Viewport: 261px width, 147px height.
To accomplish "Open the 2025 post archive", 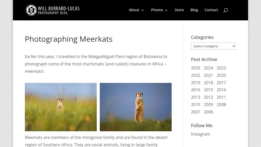I will click(x=195, y=68).
